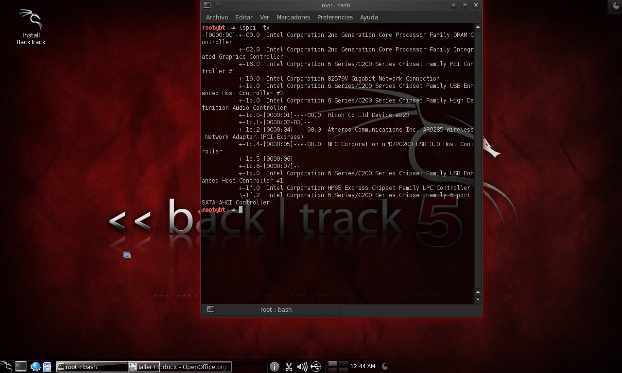Click the 'root : bash' window title text
The height and width of the screenshot is (373, 622).
[x=336, y=5]
